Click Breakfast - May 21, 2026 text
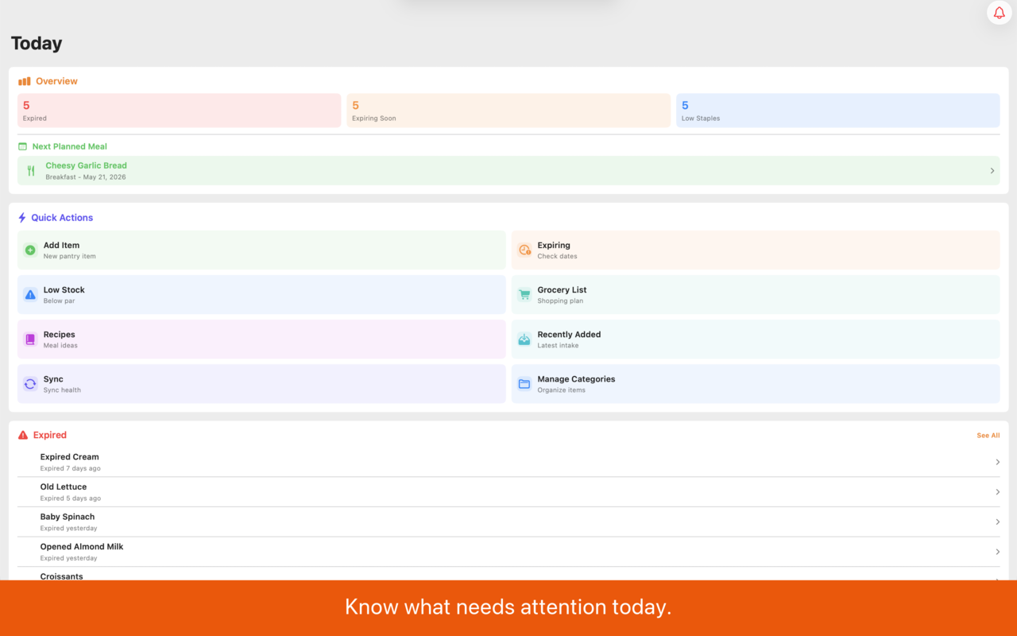Image resolution: width=1017 pixels, height=636 pixels. (86, 177)
